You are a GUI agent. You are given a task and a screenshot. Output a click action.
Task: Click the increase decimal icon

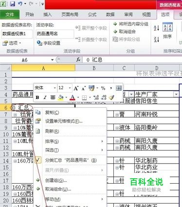tap(96, 97)
